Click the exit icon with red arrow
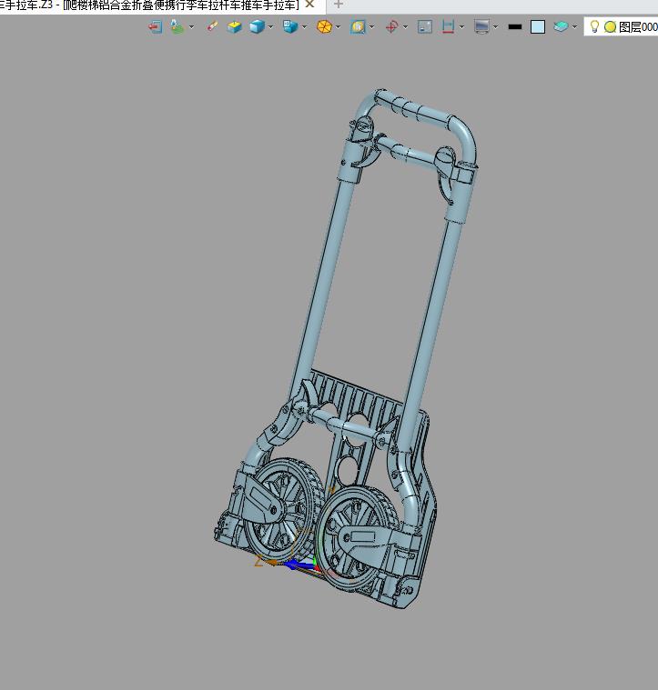 click(155, 27)
